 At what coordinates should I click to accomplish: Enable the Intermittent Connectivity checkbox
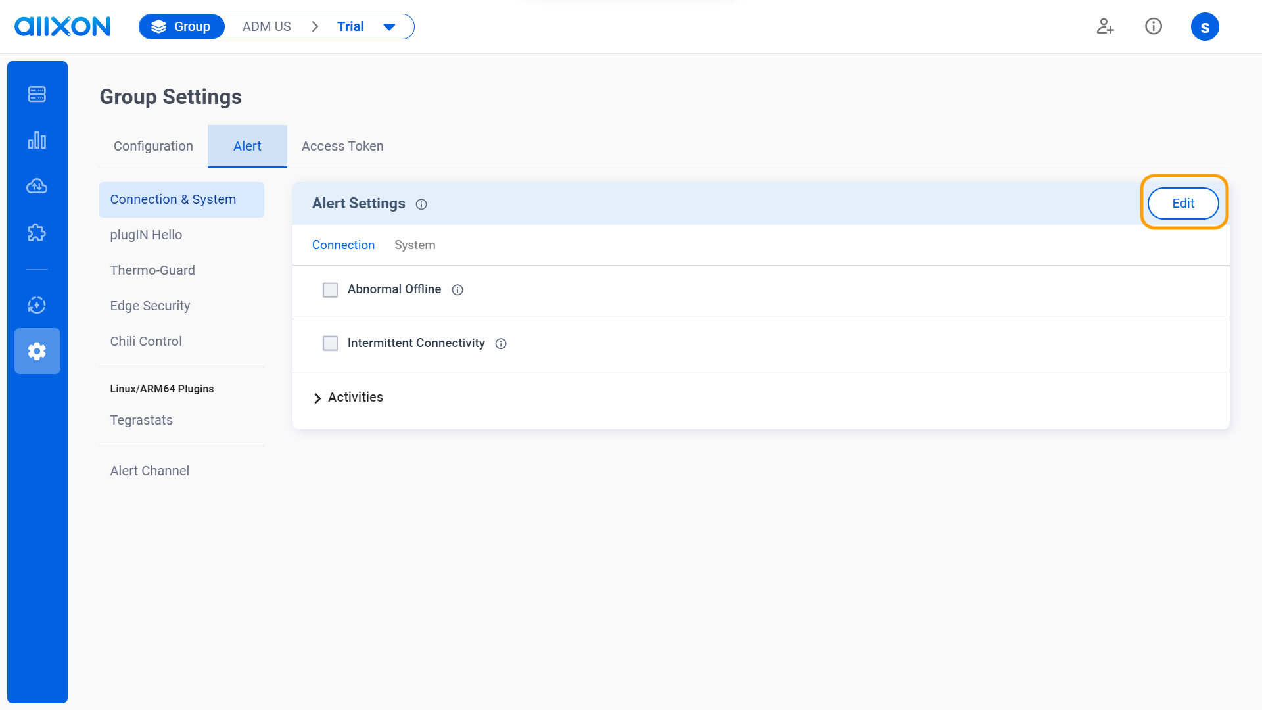click(330, 343)
